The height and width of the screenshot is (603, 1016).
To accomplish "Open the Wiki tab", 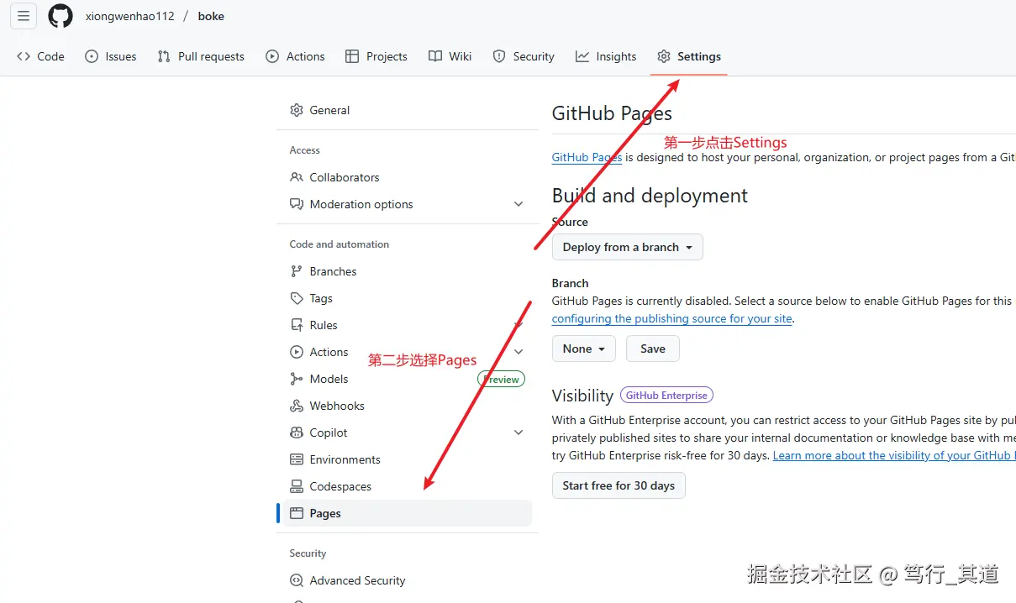I will coord(450,56).
